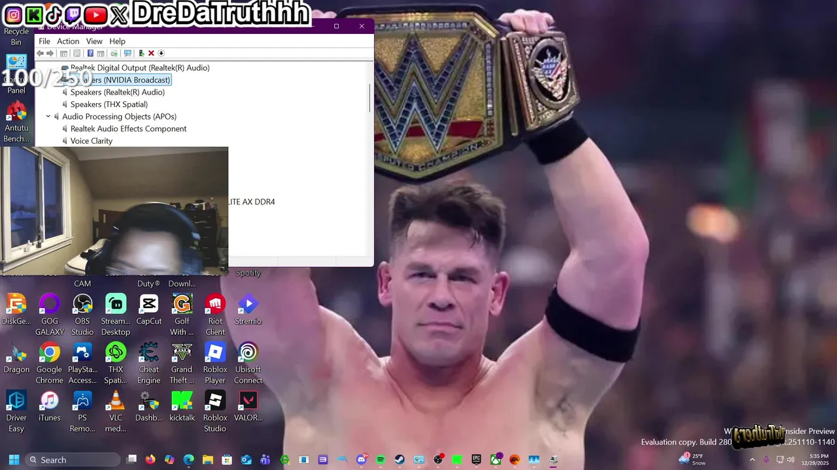Image resolution: width=837 pixels, height=470 pixels.
Task: Open the weather widget showing 25°F Snow
Action: click(692, 460)
